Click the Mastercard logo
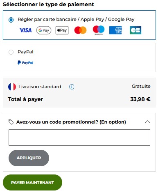 click(80, 30)
